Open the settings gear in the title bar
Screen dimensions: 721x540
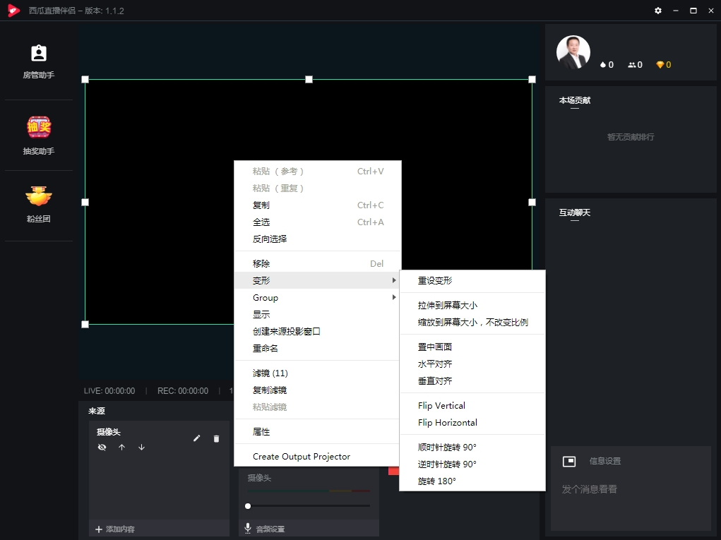coord(657,11)
